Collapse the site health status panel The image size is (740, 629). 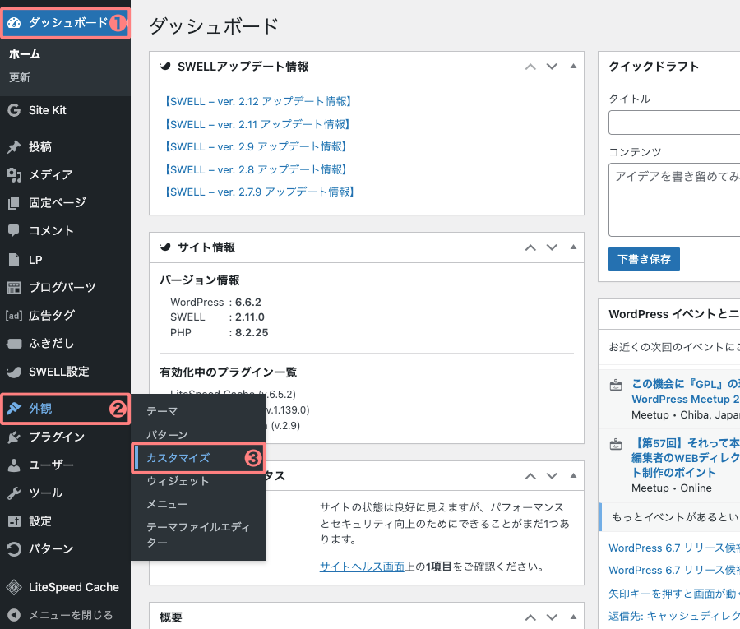(573, 475)
